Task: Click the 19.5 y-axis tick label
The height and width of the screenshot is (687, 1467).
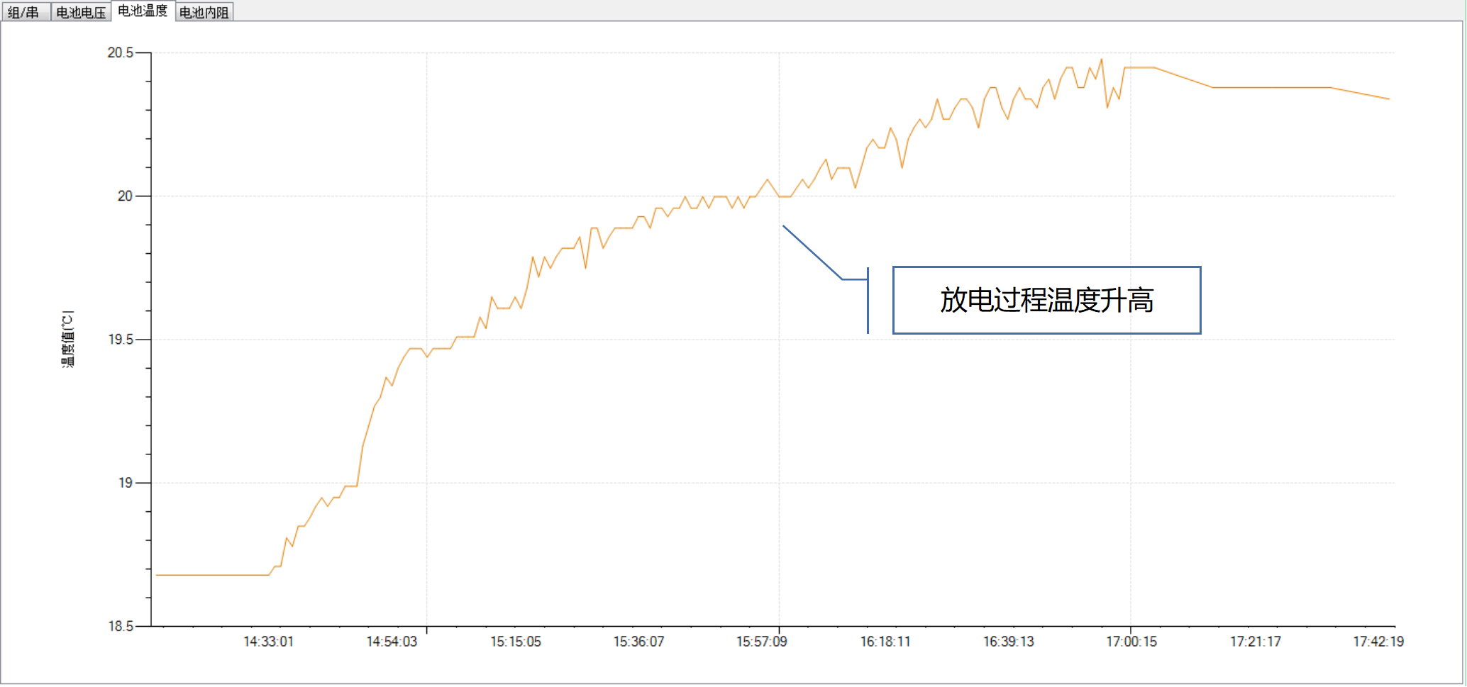Action: 120,340
